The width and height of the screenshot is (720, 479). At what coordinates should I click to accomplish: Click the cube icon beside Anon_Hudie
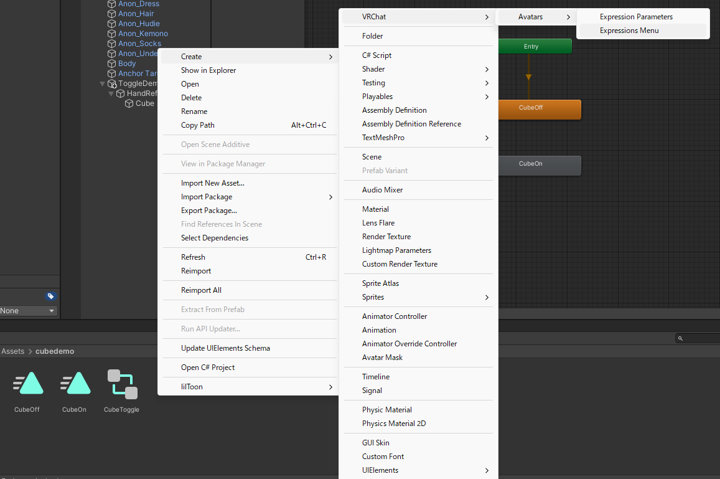[x=111, y=24]
